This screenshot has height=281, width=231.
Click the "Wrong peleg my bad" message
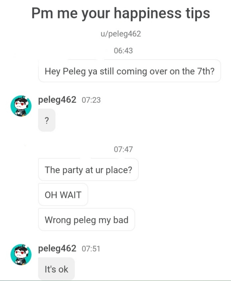coord(87,220)
